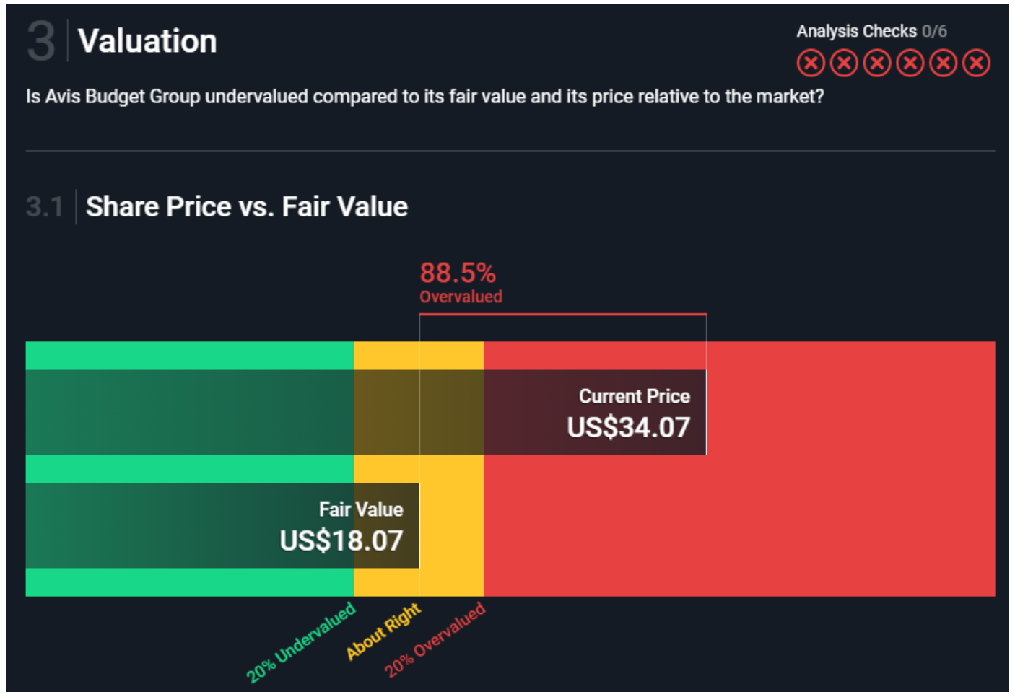Click the Share Price vs. Fair Value heading
Screen dimensions: 1015x697
247,207
